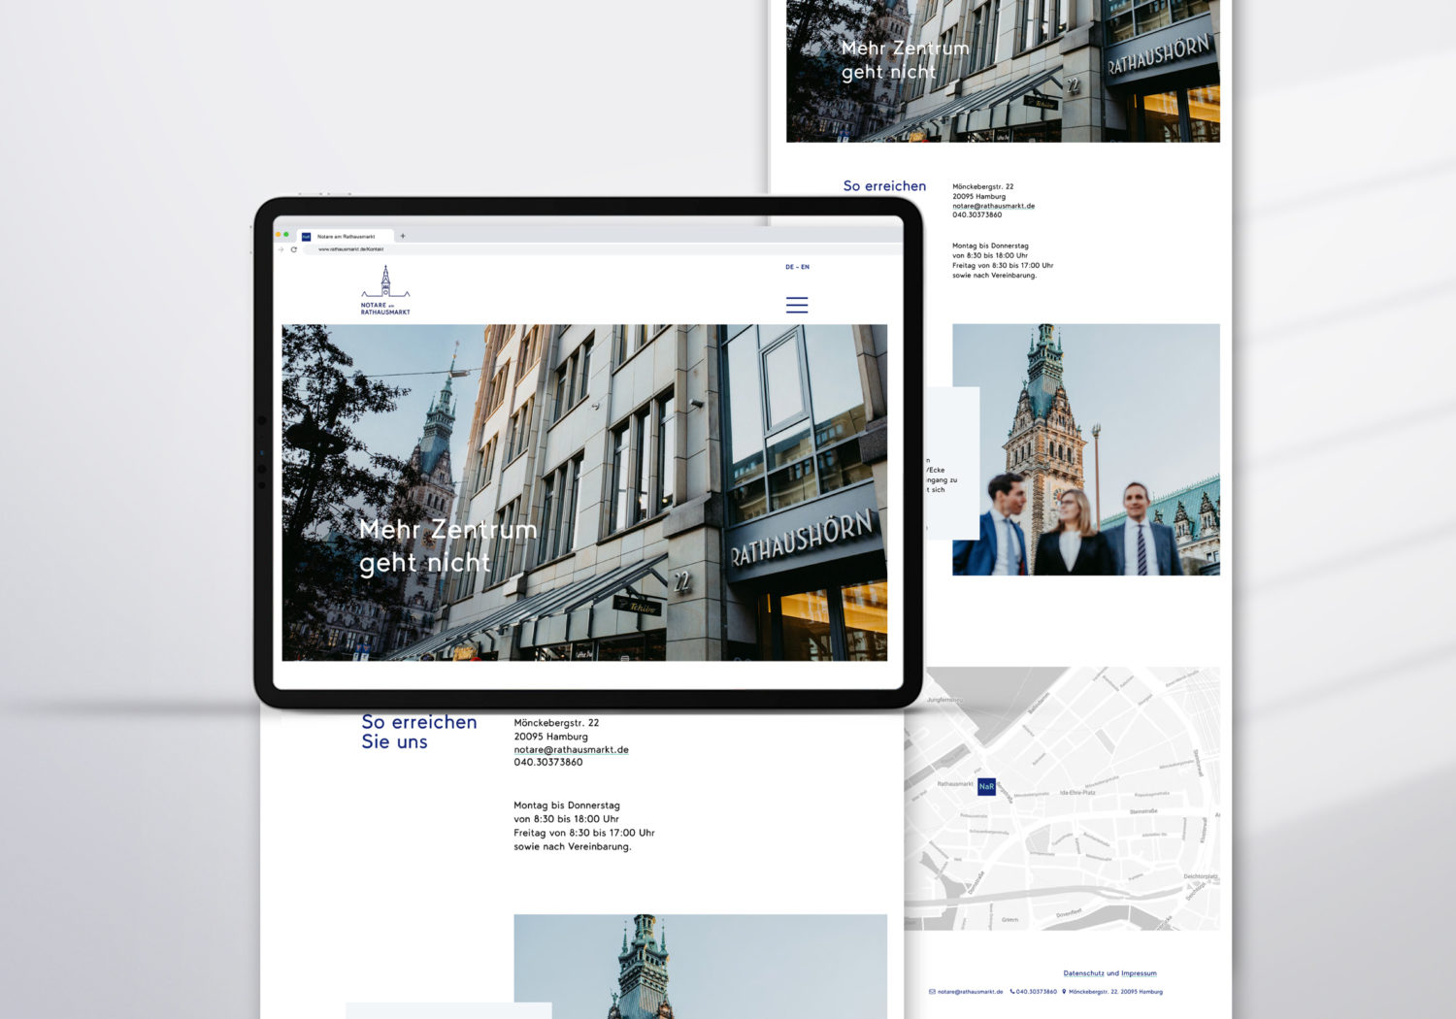Click 'Montag bis Donnerstag' on the right page
Viewport: 1456px width, 1019px height.
click(x=990, y=246)
